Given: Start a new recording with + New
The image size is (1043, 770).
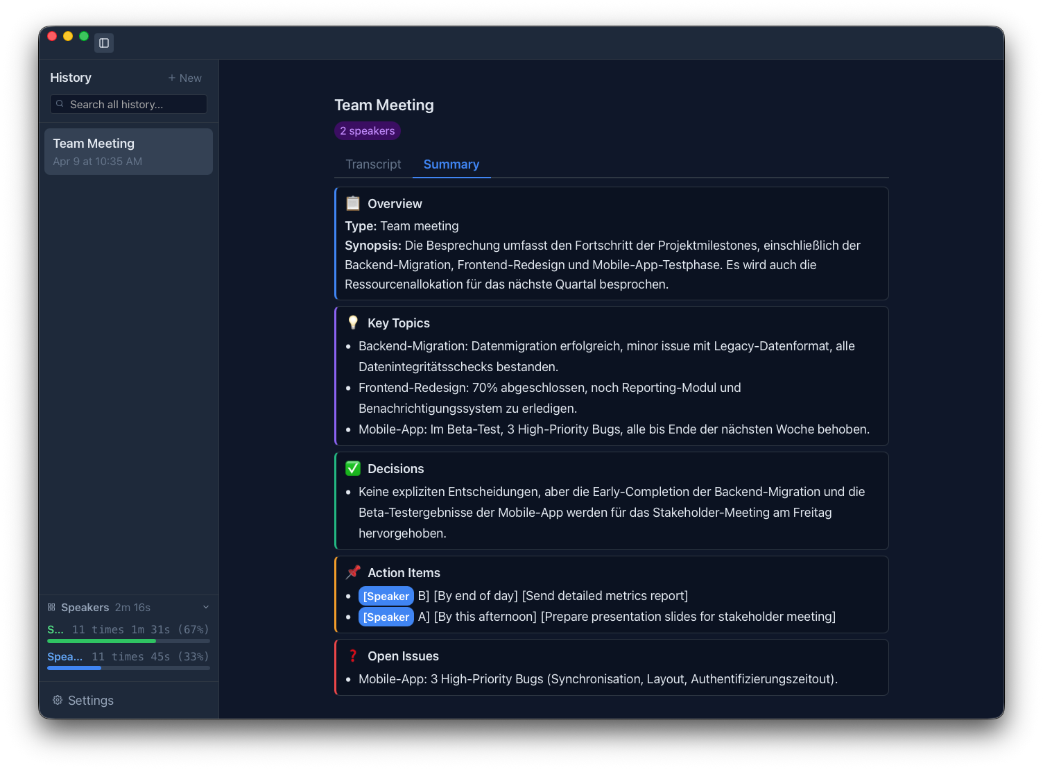Looking at the screenshot, I should pyautogui.click(x=185, y=78).
